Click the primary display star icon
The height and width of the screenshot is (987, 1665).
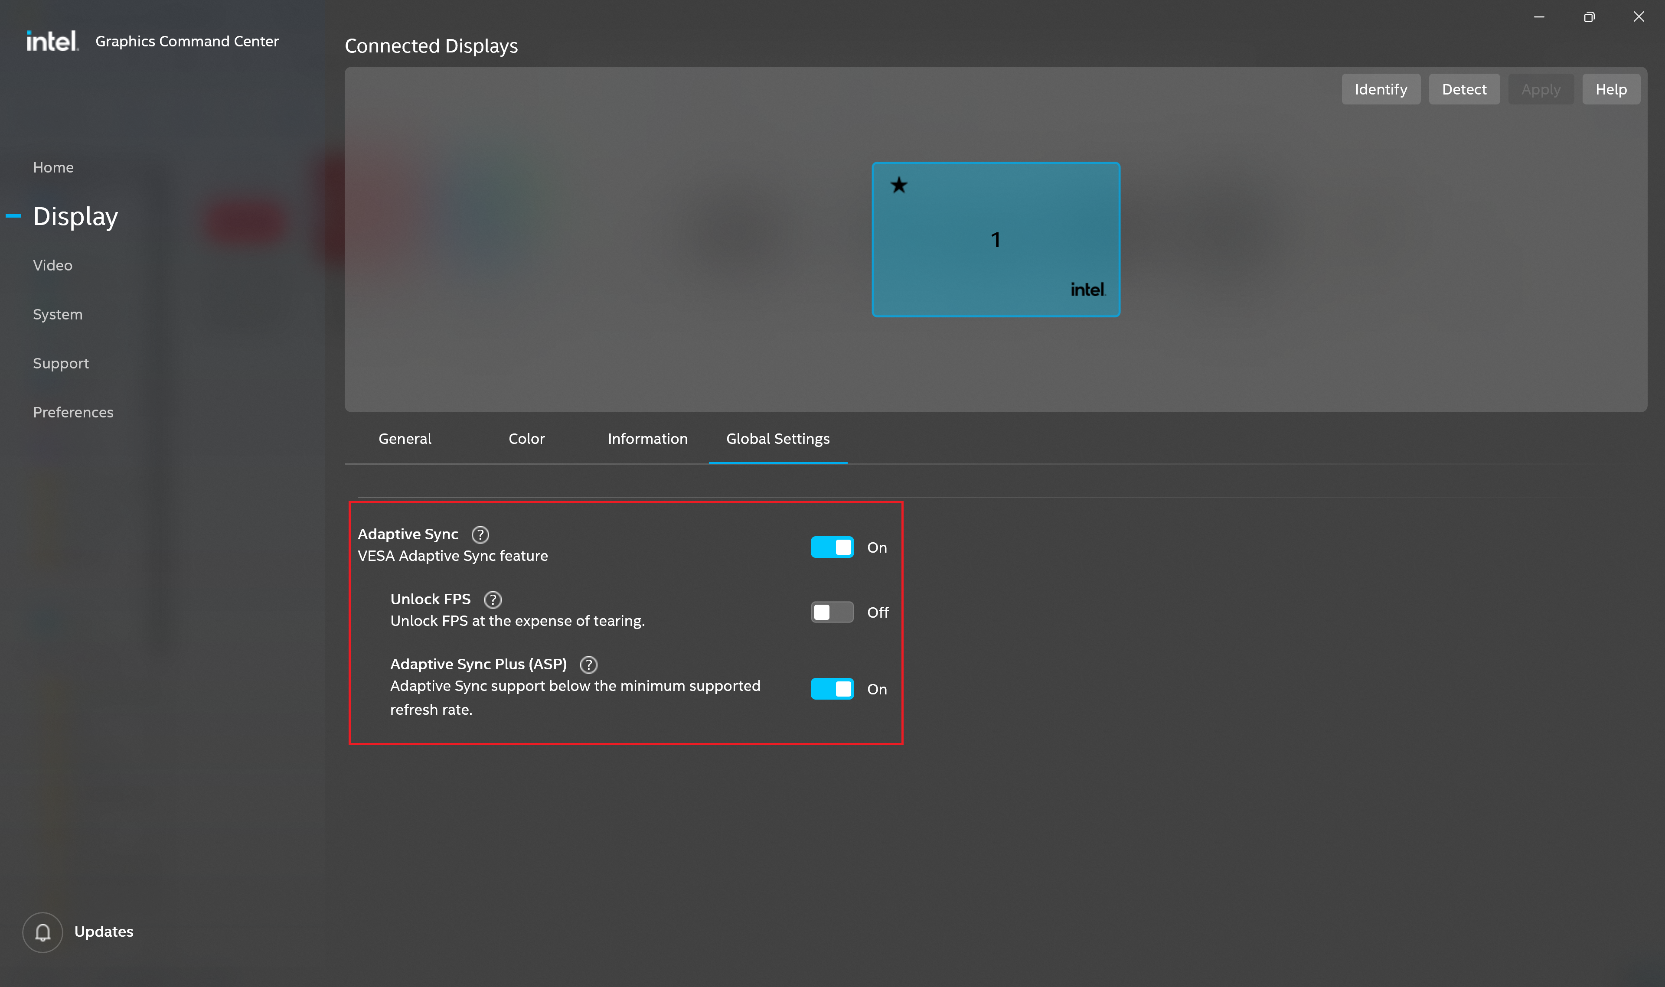click(x=899, y=185)
